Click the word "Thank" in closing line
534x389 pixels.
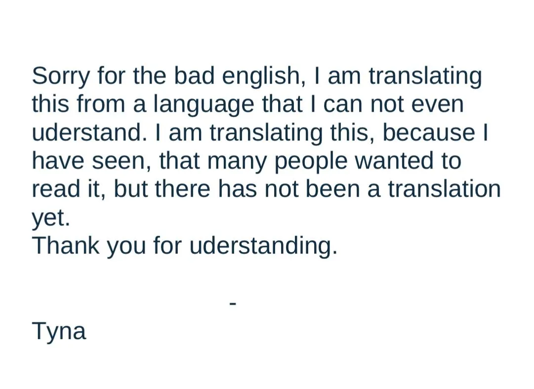(x=66, y=246)
